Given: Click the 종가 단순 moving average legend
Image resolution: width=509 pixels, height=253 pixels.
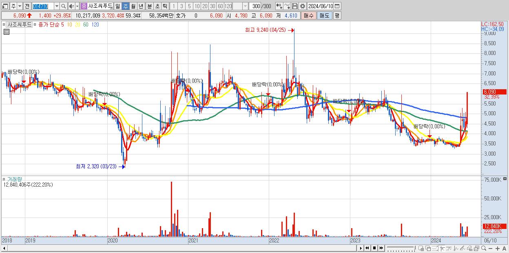Looking at the screenshot, I should click(x=48, y=24).
